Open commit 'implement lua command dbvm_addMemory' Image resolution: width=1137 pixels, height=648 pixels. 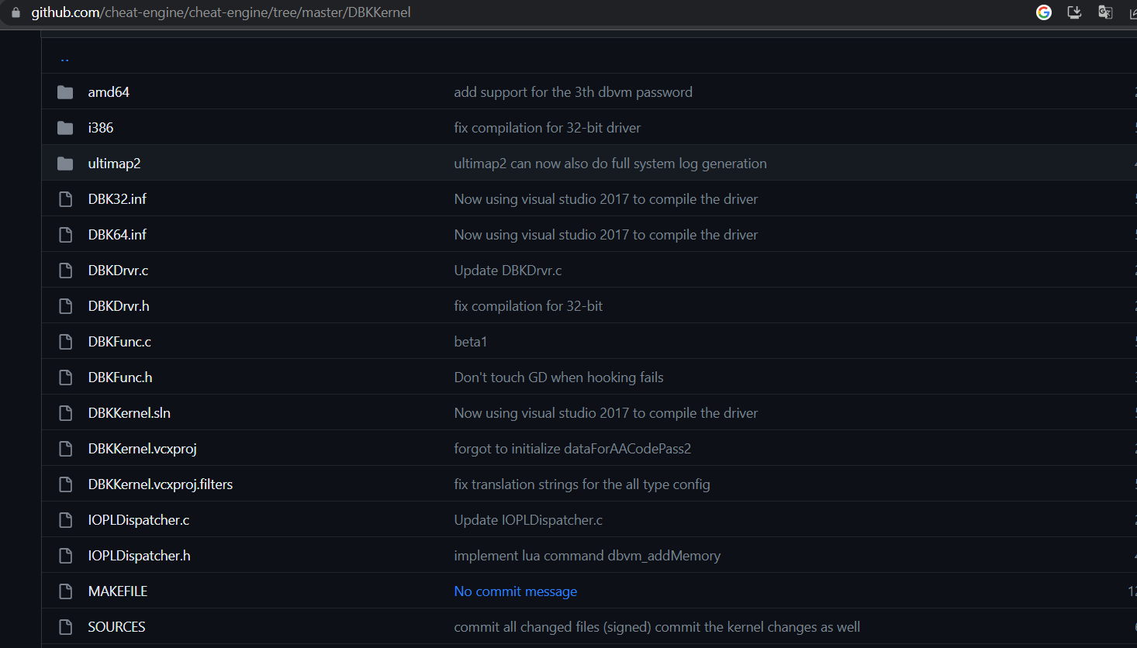pos(587,556)
